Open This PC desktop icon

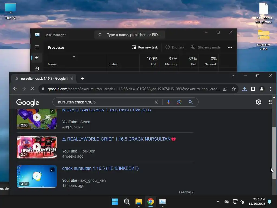11,11
